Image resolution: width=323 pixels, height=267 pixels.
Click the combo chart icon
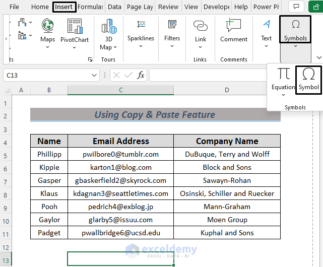[x=22, y=35]
